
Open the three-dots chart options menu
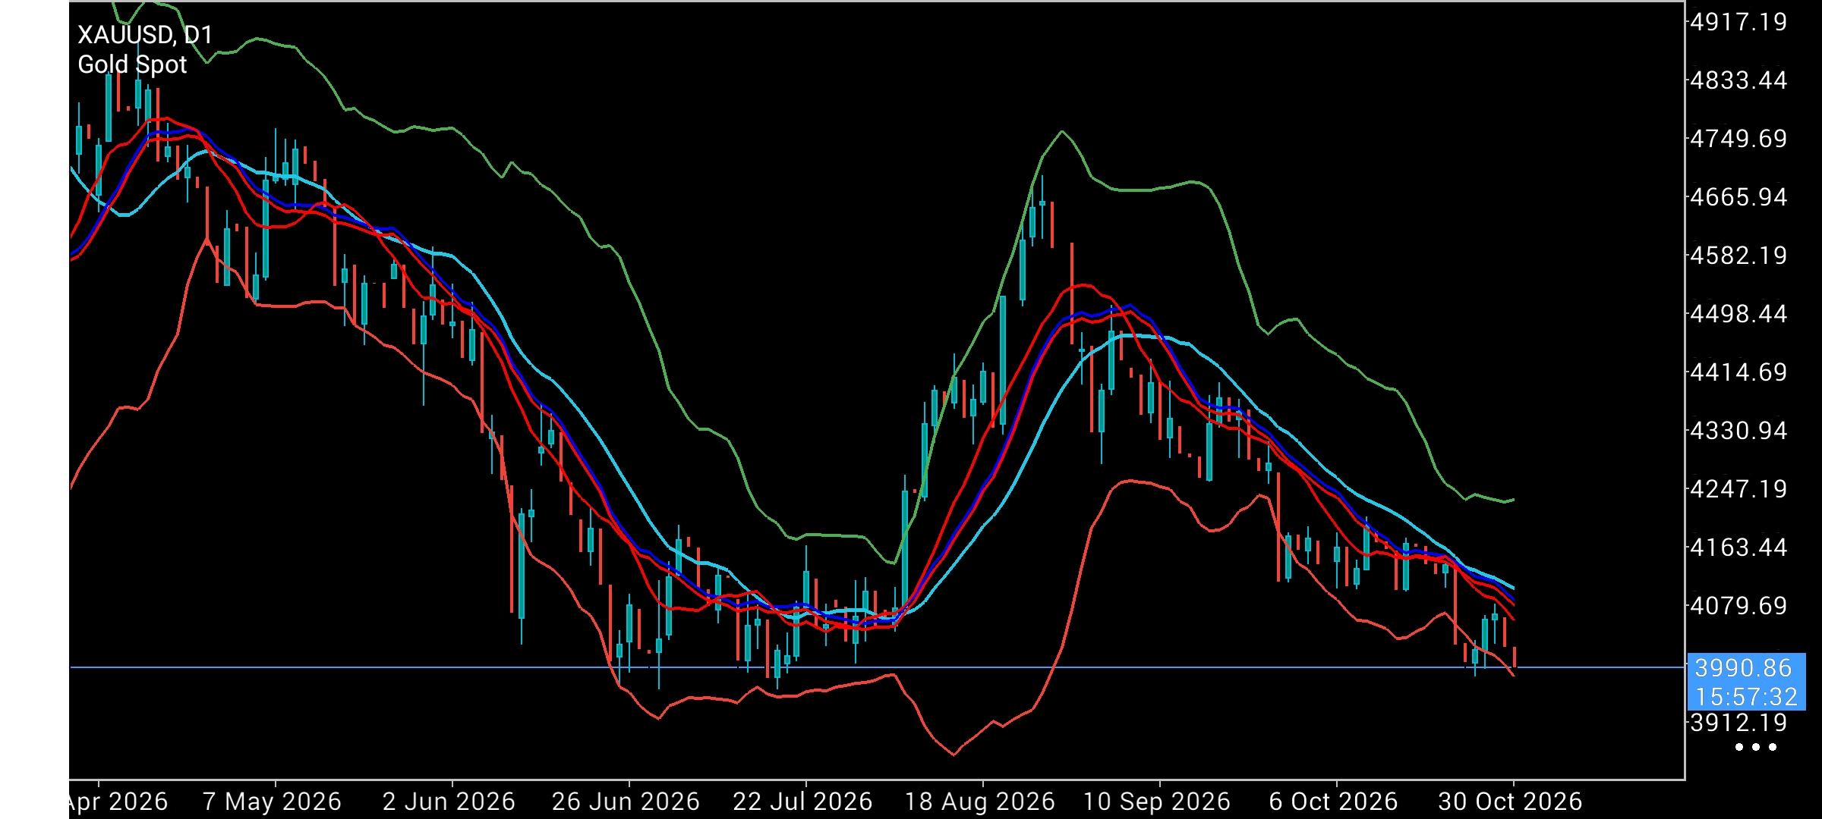point(1756,748)
